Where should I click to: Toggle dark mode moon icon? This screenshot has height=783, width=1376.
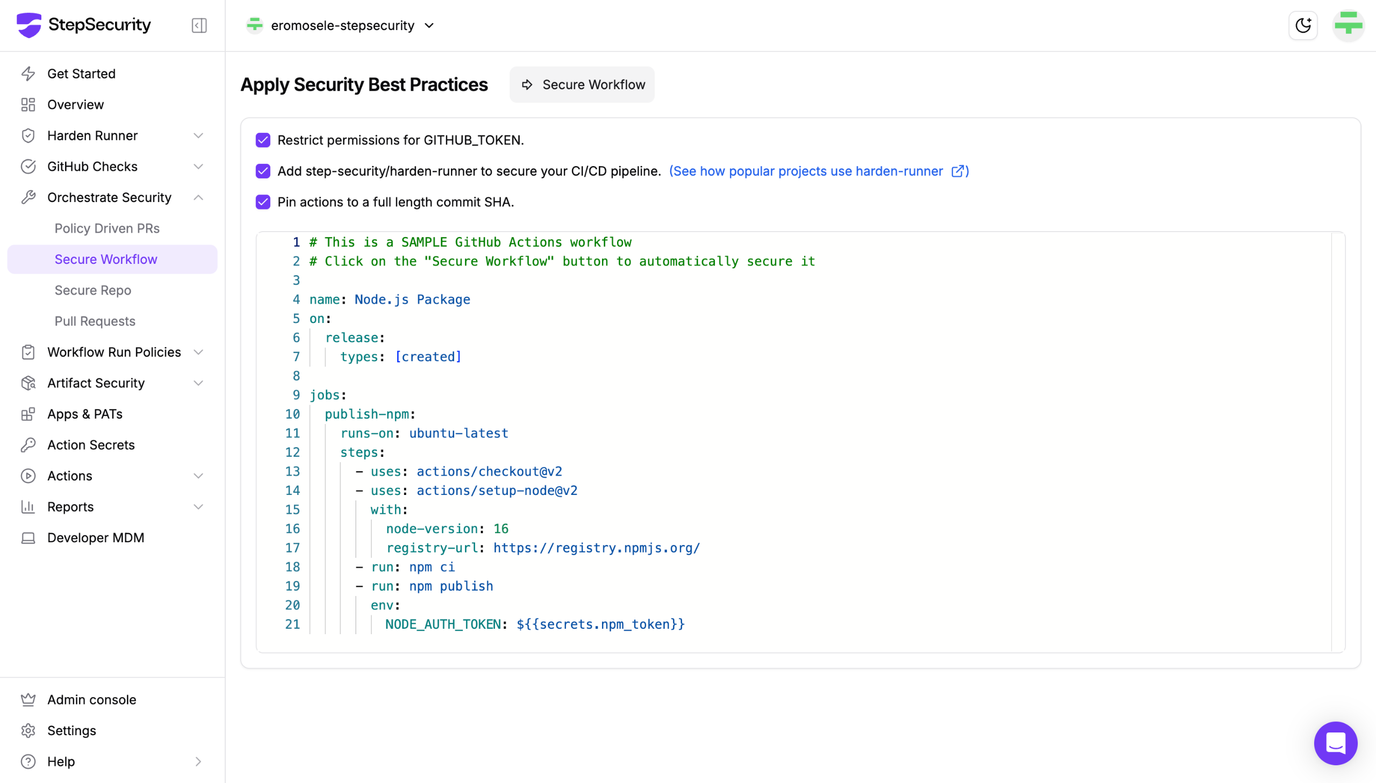[x=1302, y=25]
